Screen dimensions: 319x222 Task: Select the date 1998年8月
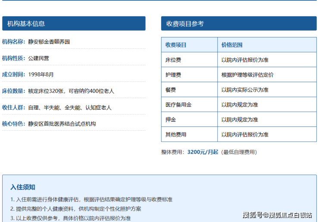(41, 74)
